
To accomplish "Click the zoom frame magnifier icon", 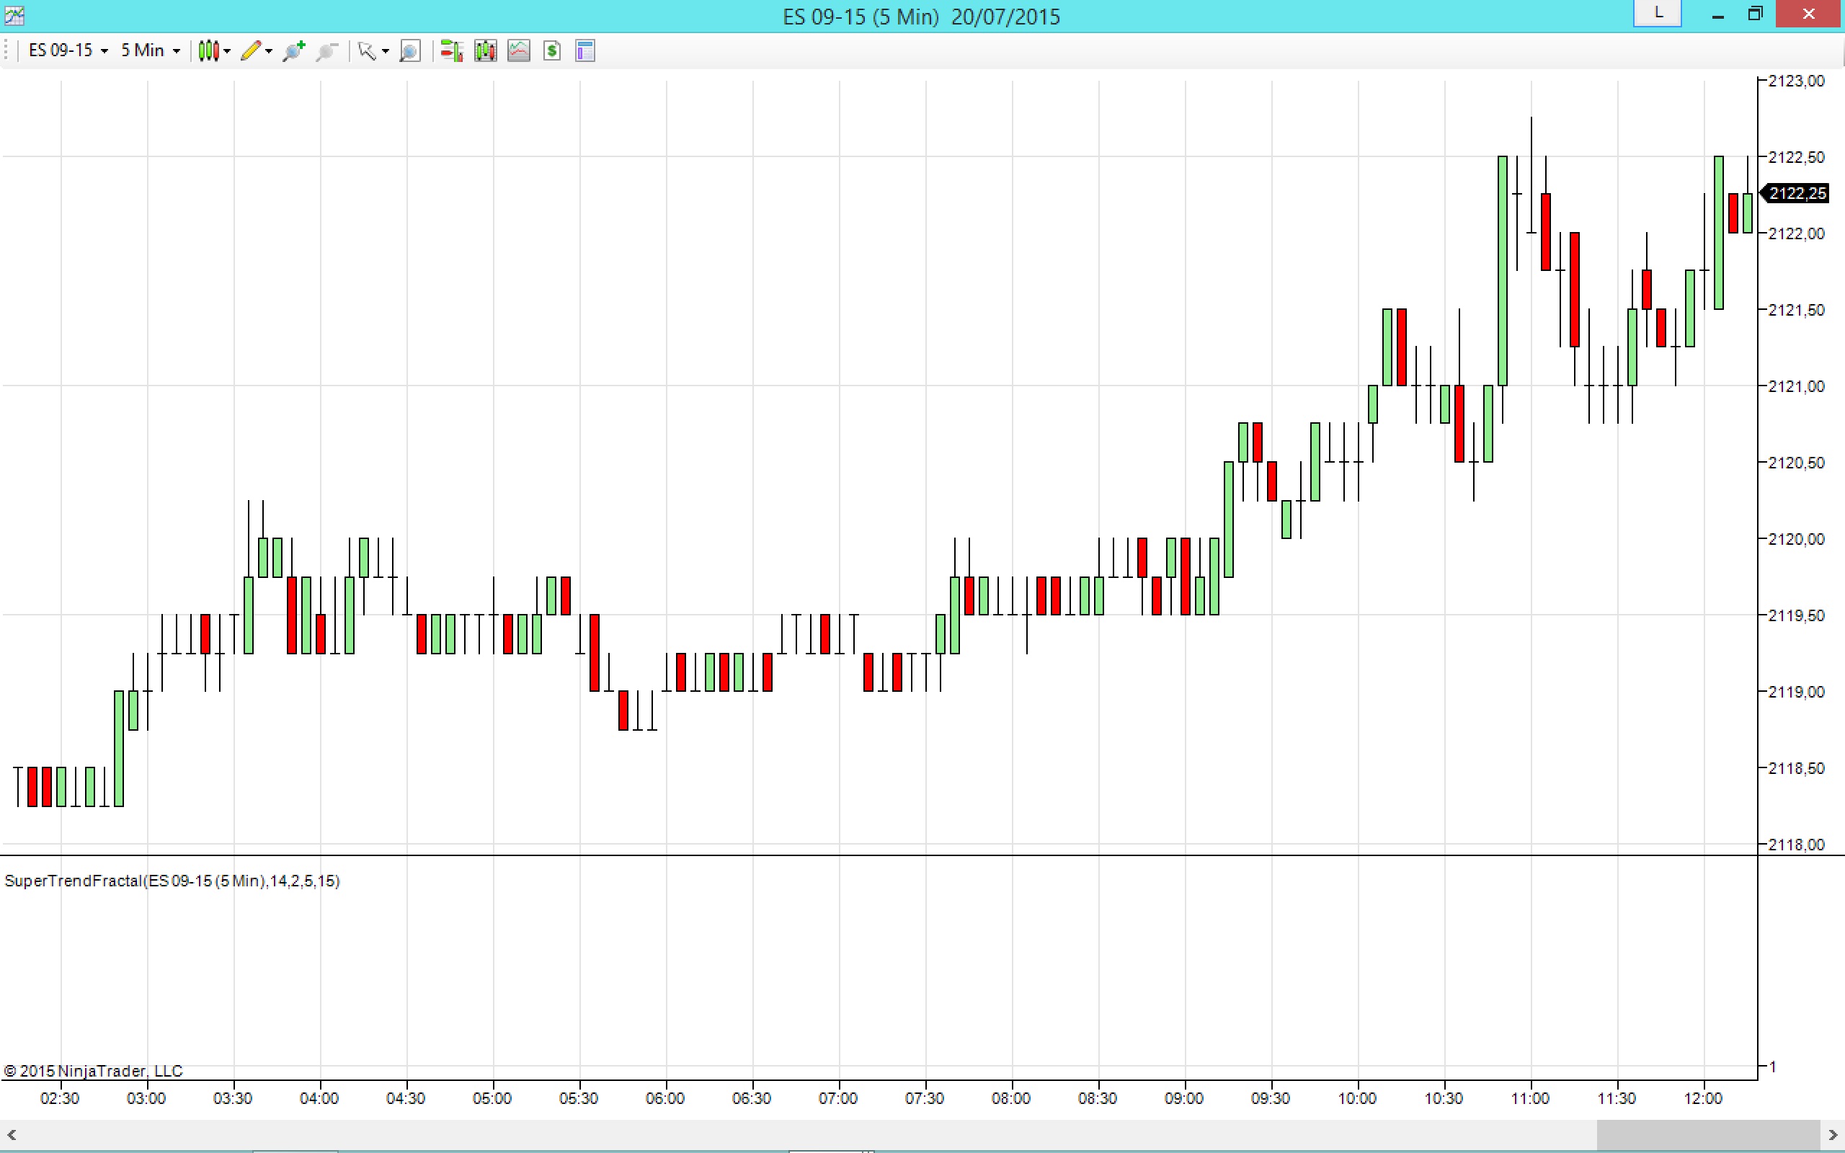I will coord(410,51).
